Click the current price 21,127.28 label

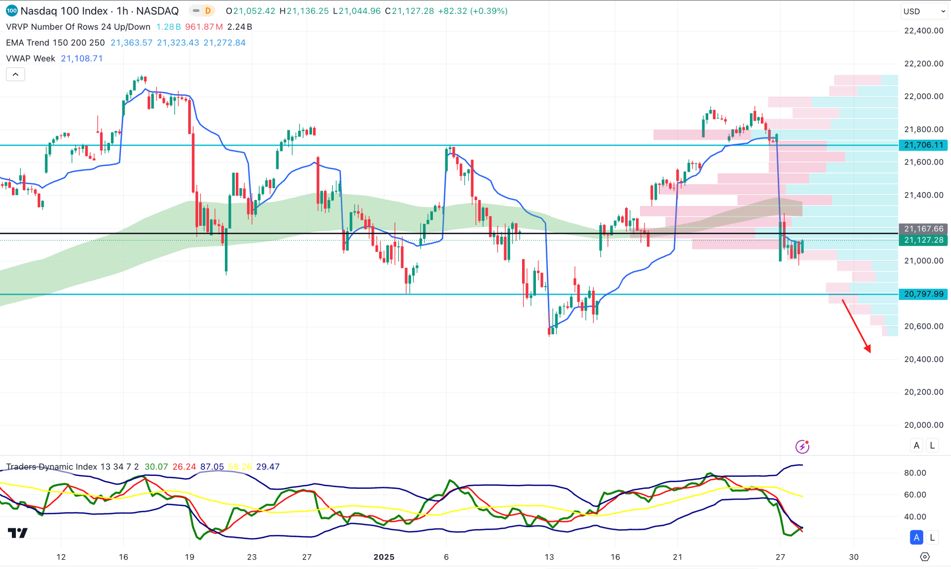tap(923, 240)
